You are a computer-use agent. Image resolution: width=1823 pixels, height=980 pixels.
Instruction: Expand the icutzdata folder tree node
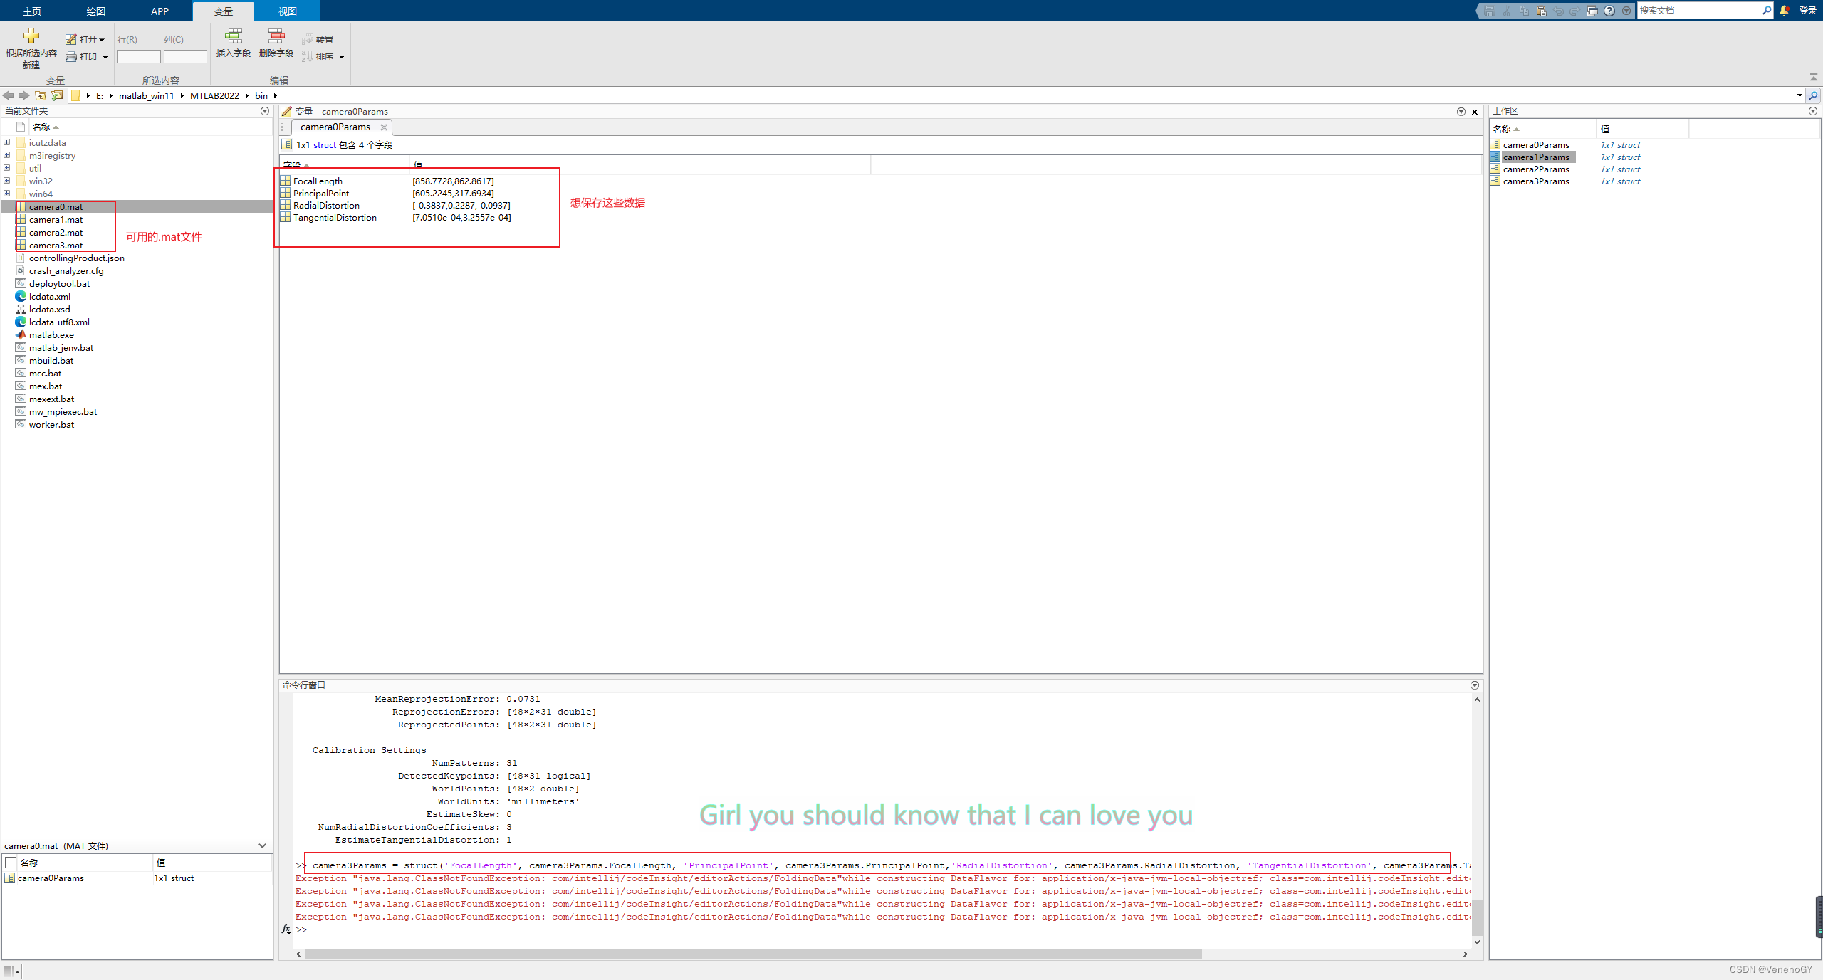coord(7,142)
